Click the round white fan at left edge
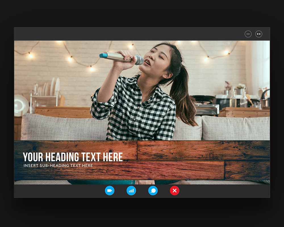Image resolution: width=284 pixels, height=227 pixels. [x=21, y=105]
